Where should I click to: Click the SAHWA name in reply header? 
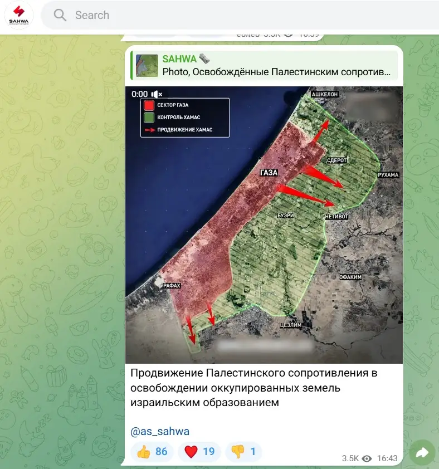(179, 59)
